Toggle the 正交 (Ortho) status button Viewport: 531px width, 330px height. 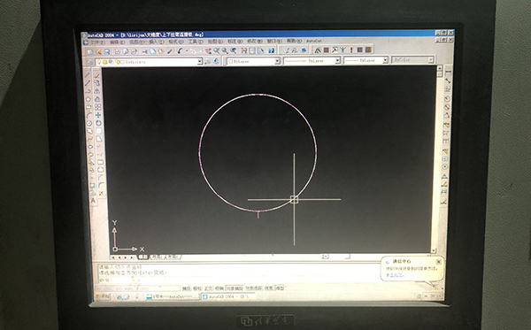[x=208, y=288]
